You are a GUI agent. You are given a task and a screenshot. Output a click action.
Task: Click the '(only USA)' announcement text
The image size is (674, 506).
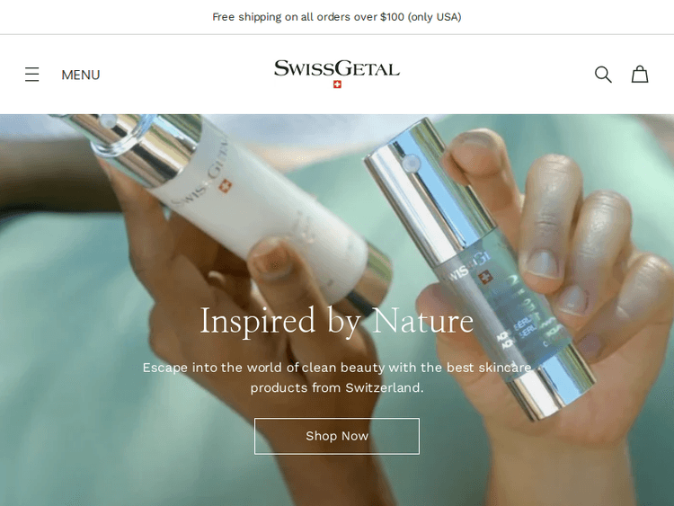[435, 17]
